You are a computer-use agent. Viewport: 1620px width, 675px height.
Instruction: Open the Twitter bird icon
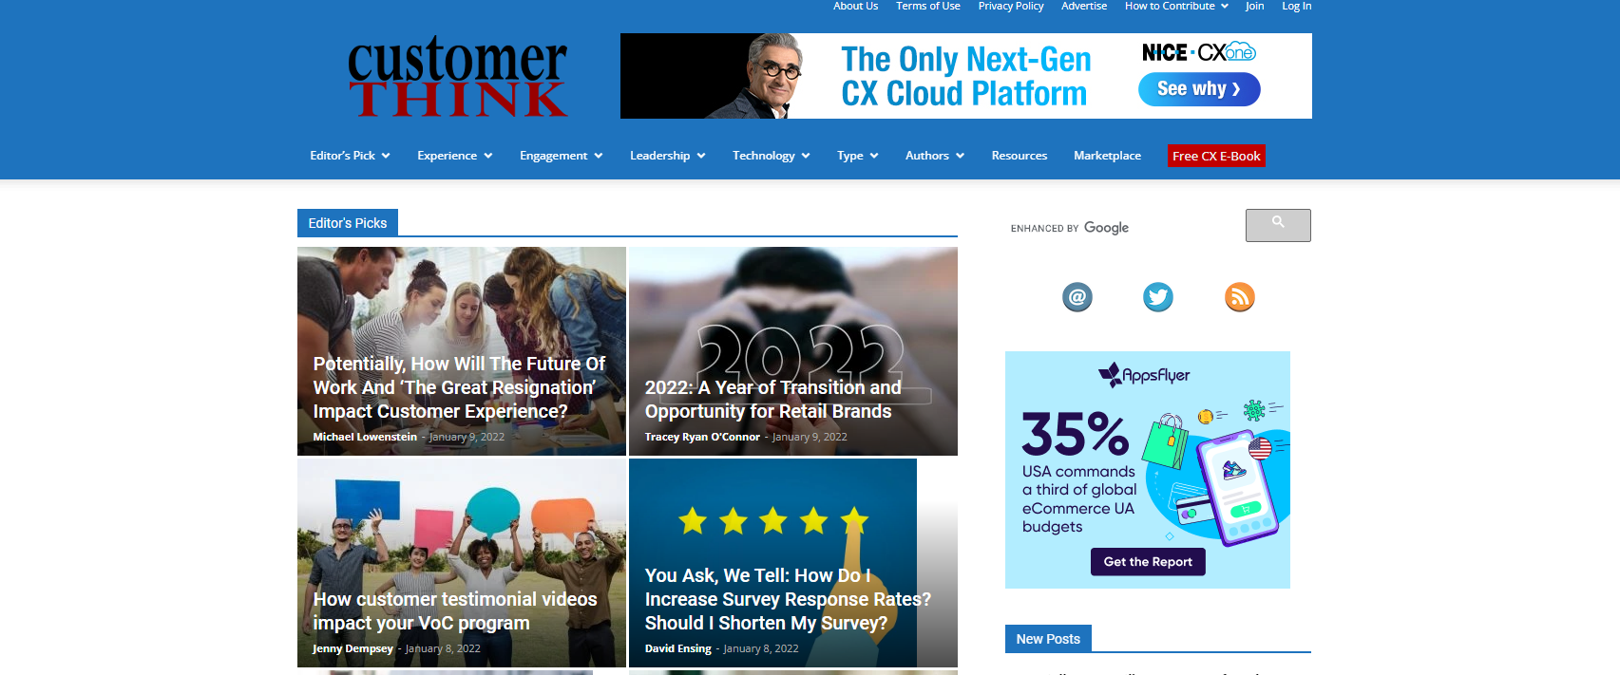pos(1157,297)
